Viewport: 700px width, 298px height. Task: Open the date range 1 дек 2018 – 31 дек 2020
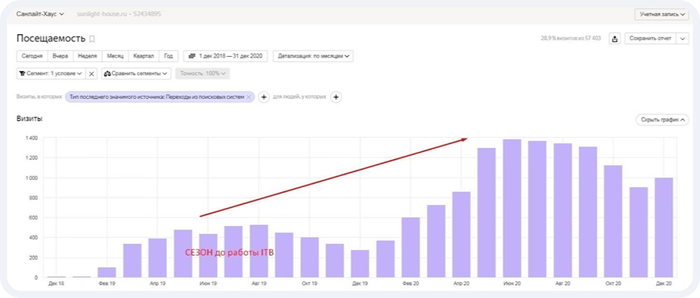tap(225, 56)
